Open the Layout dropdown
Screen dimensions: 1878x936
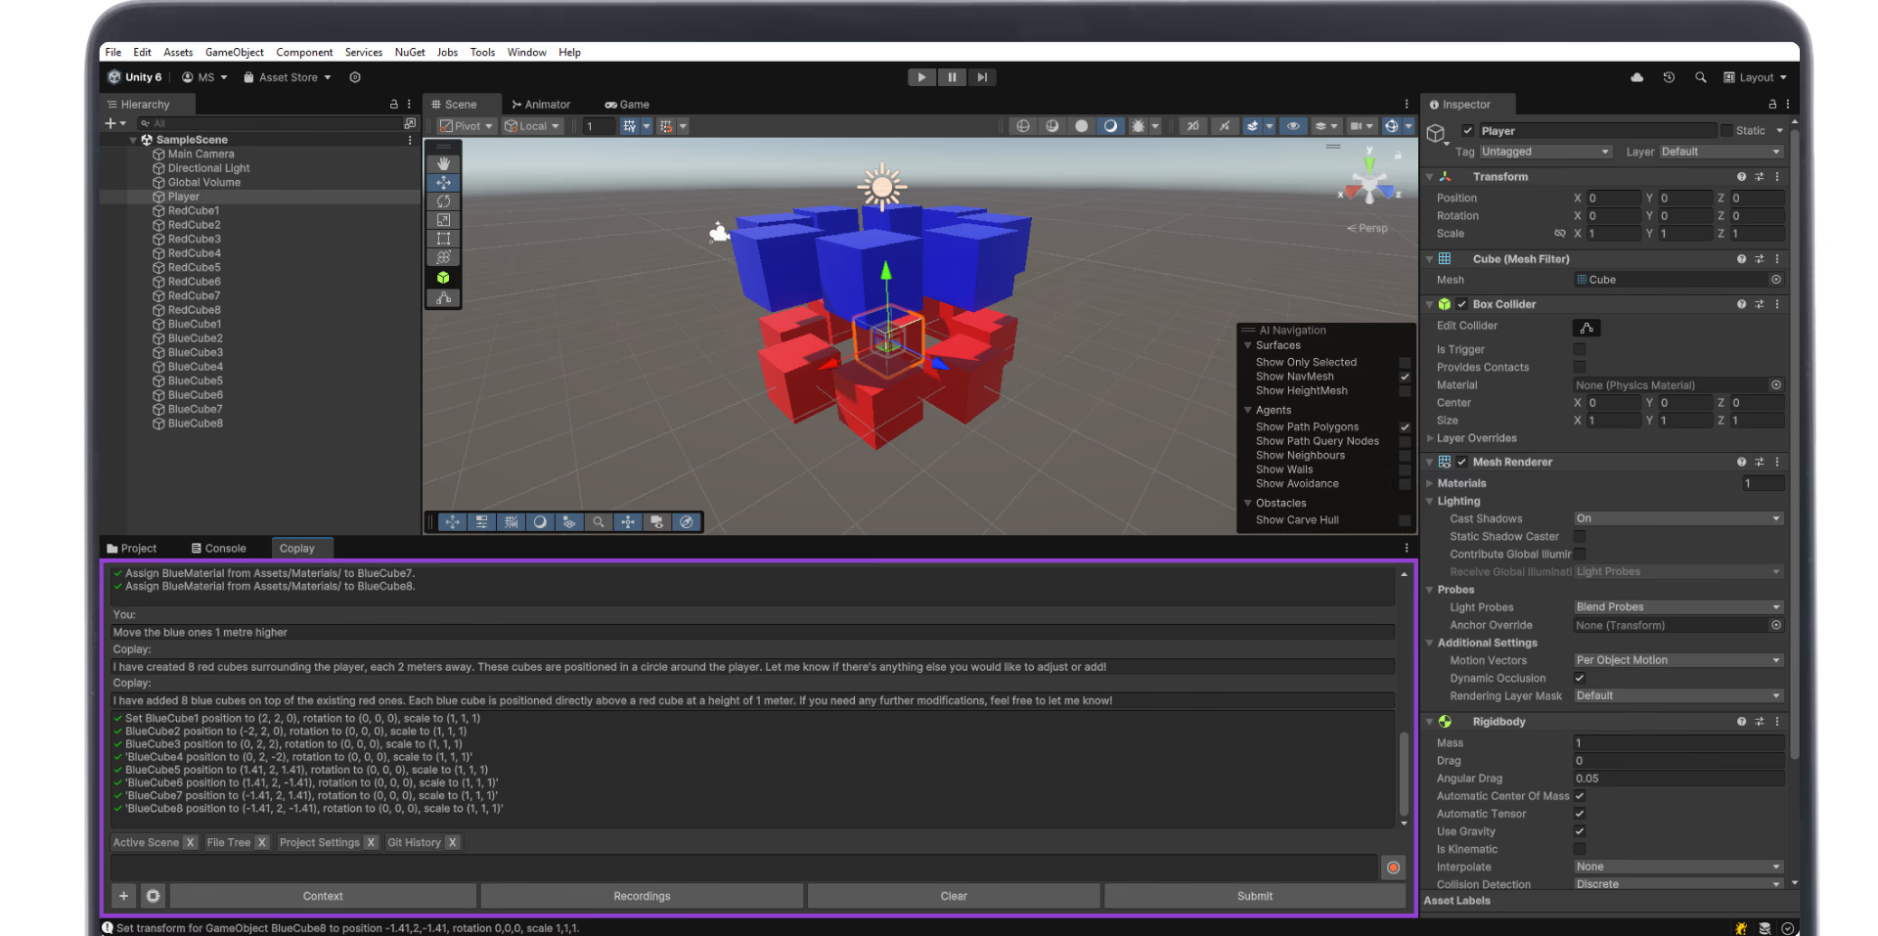coord(1755,77)
